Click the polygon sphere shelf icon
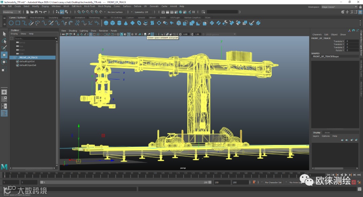363x197 pixels. pyautogui.click(x=106, y=23)
